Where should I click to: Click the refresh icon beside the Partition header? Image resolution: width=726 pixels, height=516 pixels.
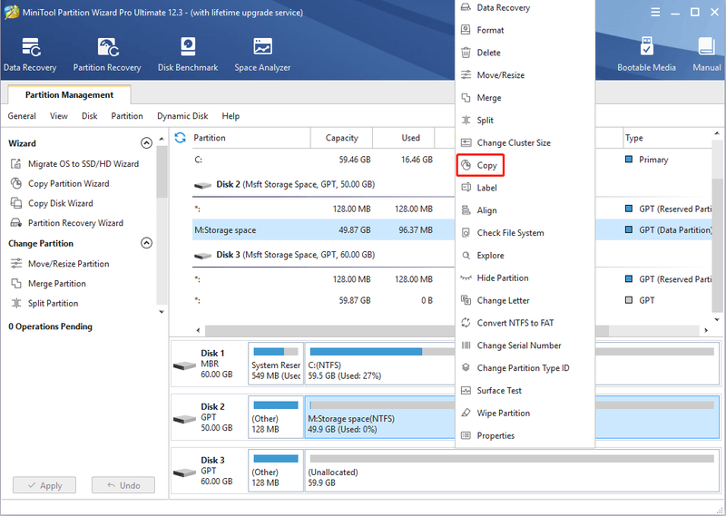180,138
